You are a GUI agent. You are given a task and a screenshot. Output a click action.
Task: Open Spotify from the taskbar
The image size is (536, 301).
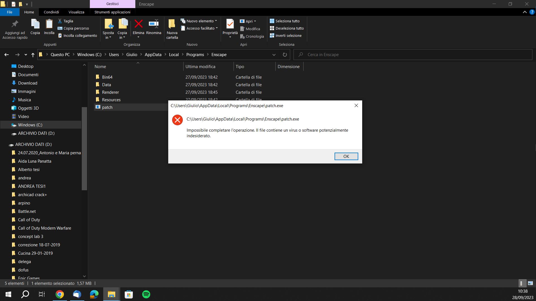146,294
